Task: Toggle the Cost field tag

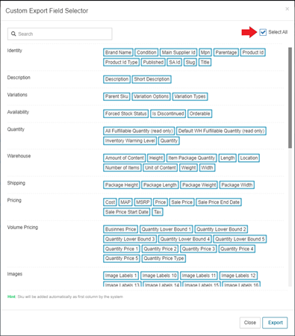Action: [x=110, y=202]
